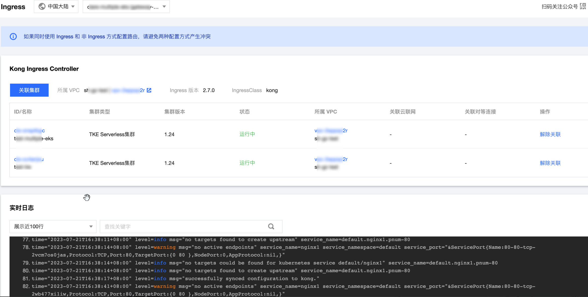The image size is (588, 297).
Task: Click the magnifier search icon in the log filter
Action: (271, 226)
